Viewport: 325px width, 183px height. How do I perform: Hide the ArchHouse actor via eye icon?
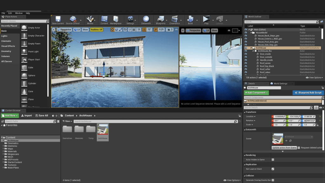pyautogui.click(x=246, y=48)
